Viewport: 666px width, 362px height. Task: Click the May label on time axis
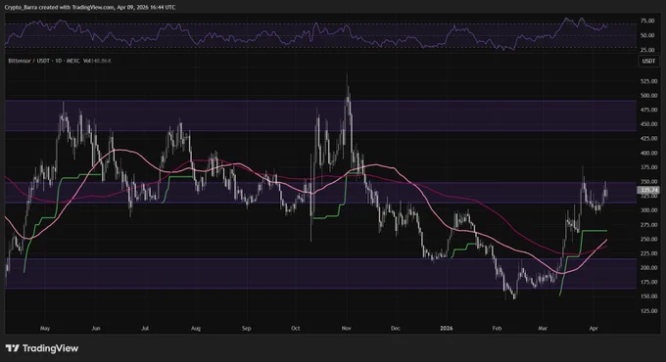coord(45,329)
